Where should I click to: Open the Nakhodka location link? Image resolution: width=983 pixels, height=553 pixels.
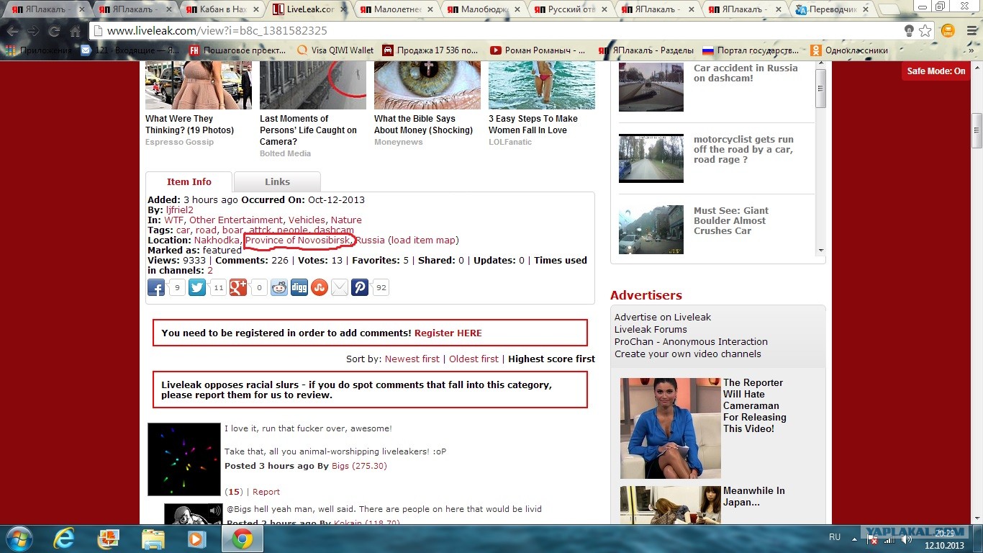pyautogui.click(x=217, y=240)
